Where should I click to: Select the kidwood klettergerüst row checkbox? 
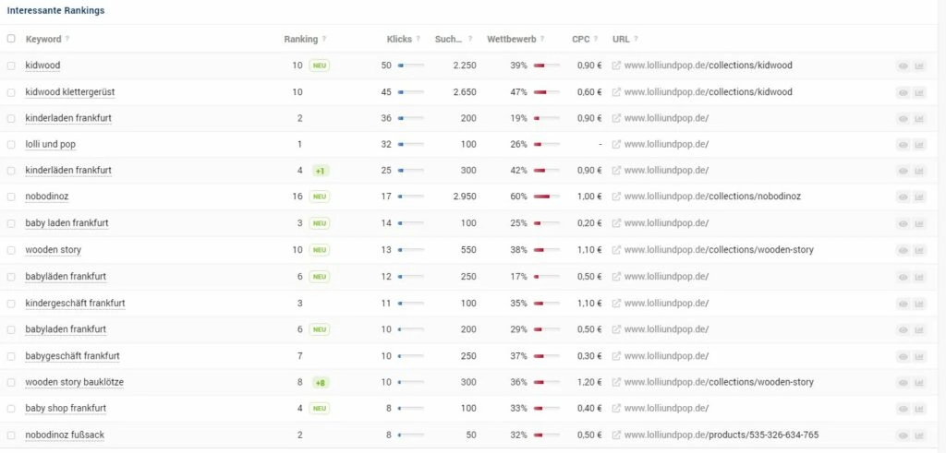(11, 92)
